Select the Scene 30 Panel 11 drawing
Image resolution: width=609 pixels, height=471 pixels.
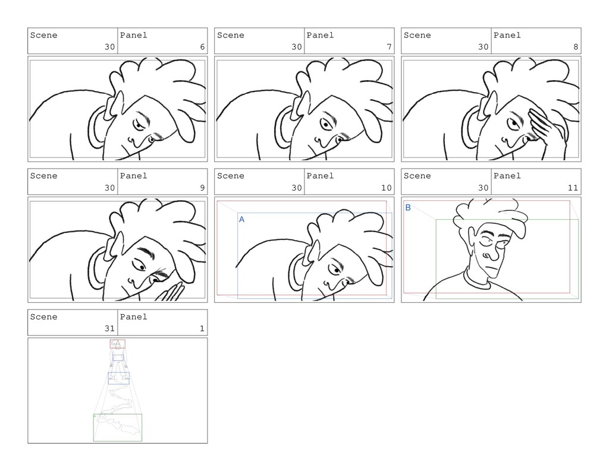point(491,250)
